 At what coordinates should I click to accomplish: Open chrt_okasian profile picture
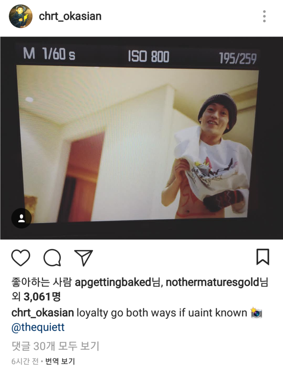[x=20, y=16]
